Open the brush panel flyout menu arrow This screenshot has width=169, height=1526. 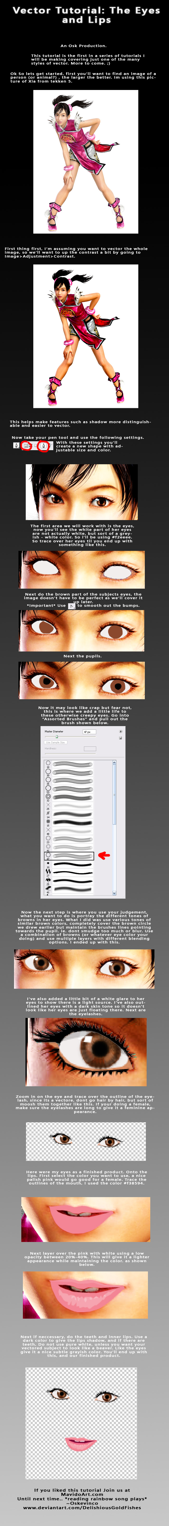[x=121, y=732]
